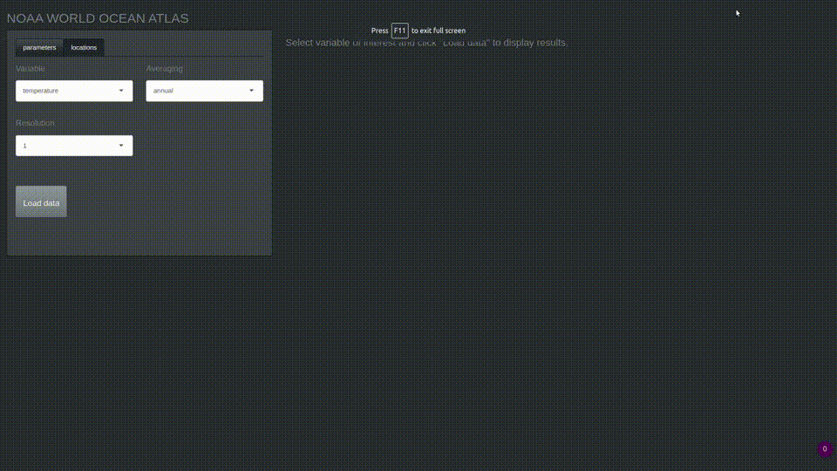This screenshot has height=471, width=837.
Task: Switch to the parameters tab
Action: (39, 47)
